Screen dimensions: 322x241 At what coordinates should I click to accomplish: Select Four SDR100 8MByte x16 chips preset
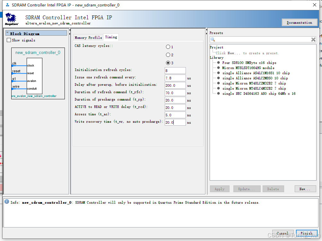[249, 63]
